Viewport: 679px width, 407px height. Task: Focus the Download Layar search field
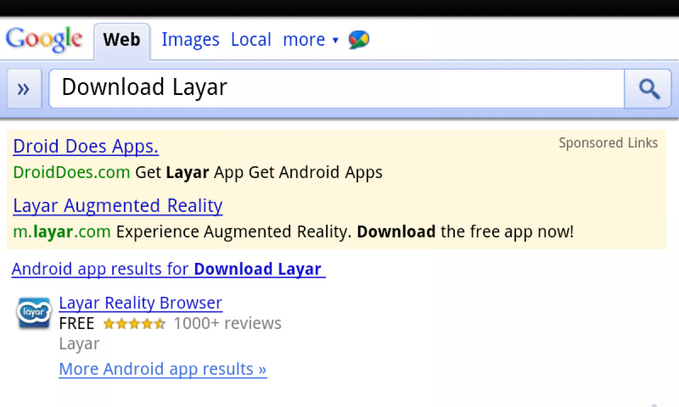point(337,88)
